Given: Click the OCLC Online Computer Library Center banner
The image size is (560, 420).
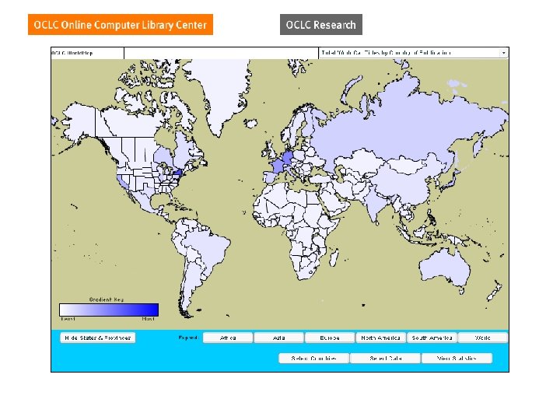Looking at the screenshot, I should (x=121, y=25).
